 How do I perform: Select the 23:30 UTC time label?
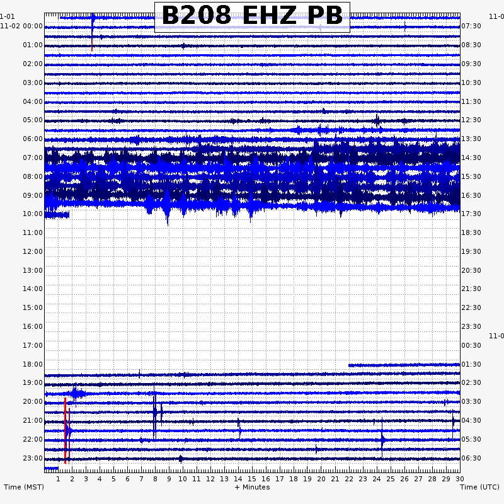coord(471,326)
